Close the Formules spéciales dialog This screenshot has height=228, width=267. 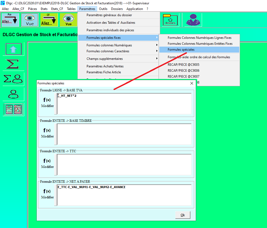tap(192, 83)
